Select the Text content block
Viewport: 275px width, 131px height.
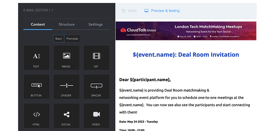[36, 58]
